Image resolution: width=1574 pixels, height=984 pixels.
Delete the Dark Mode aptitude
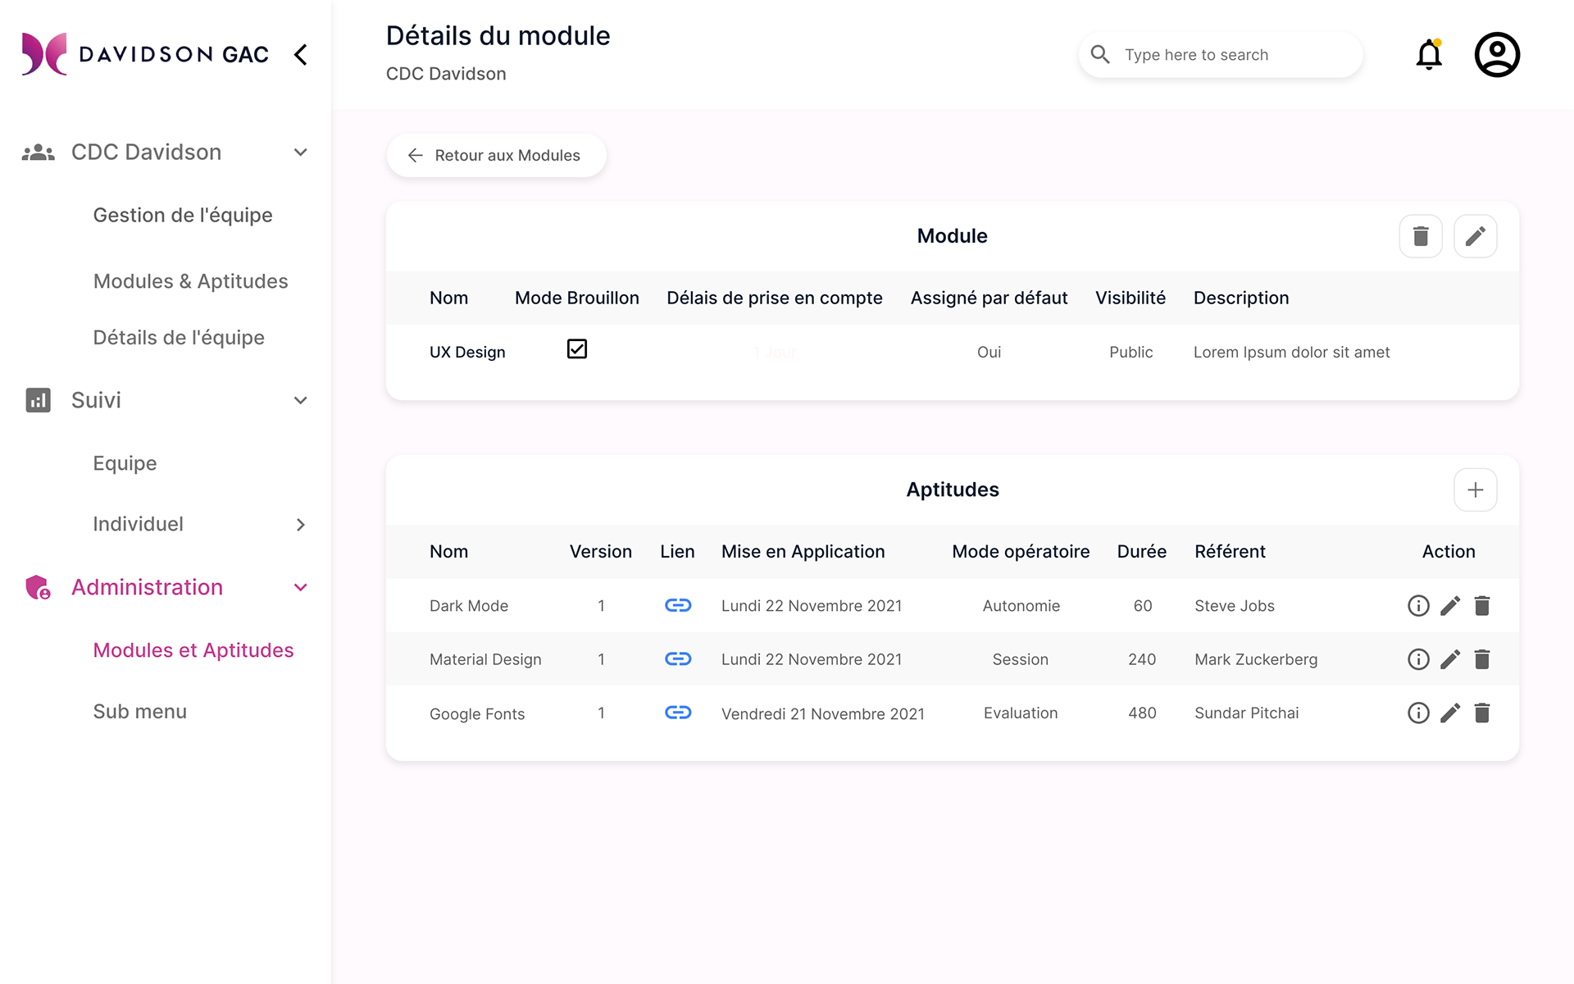coord(1481,605)
